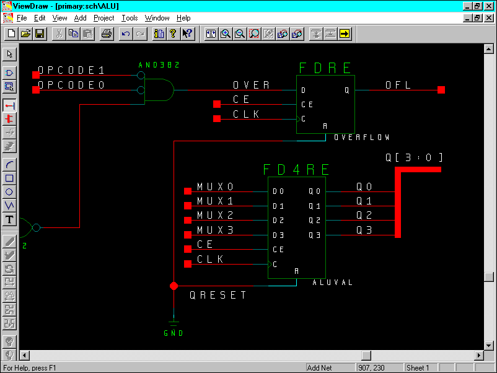Click the Undo toolbar button
Image resolution: width=497 pixels, height=373 pixels.
[126, 33]
